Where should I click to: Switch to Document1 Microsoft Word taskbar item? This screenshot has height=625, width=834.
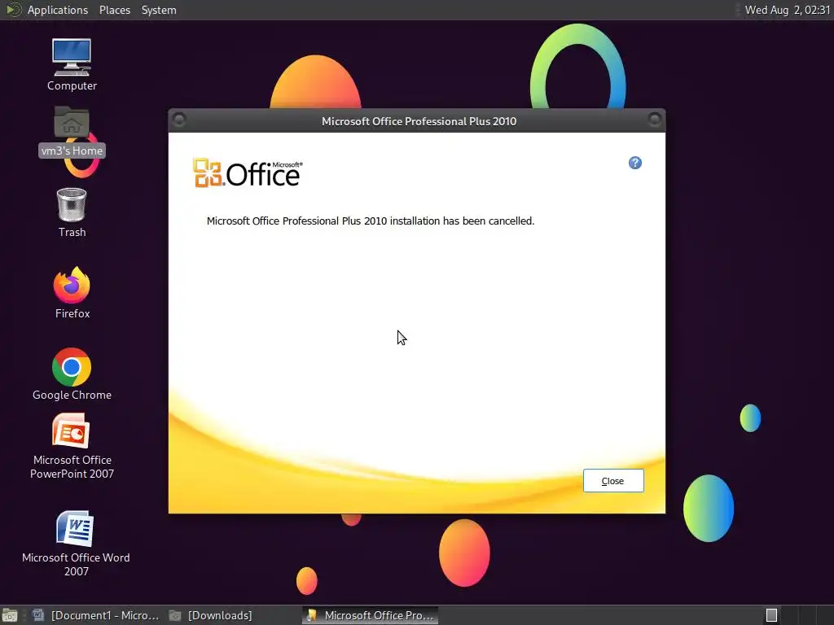(x=96, y=615)
